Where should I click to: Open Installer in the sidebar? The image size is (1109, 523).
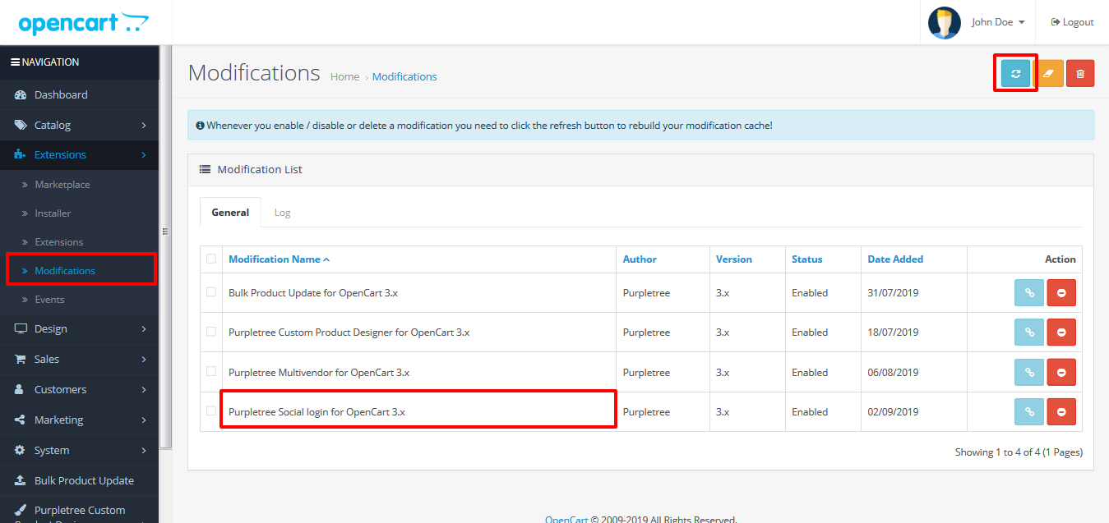click(x=53, y=213)
